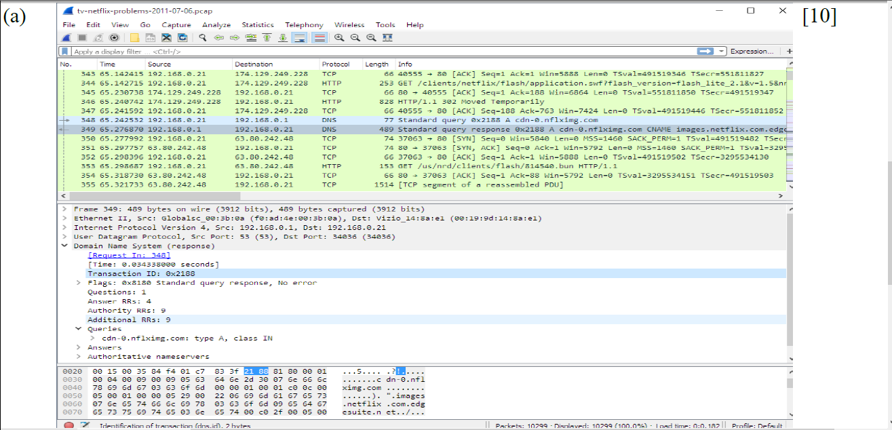892x430 pixels.
Task: Click the Expression... button
Action: (x=752, y=51)
